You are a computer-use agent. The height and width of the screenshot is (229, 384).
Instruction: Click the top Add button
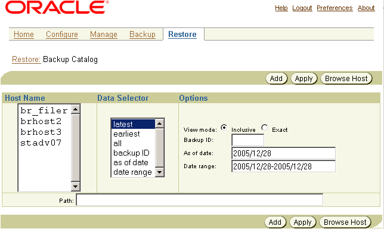(x=276, y=79)
